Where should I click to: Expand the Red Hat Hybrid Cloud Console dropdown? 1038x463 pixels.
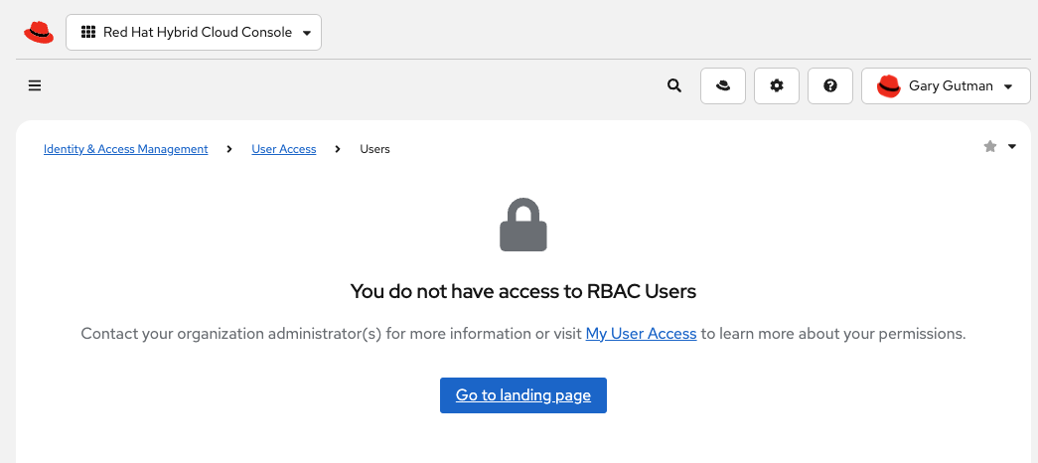pyautogui.click(x=306, y=33)
